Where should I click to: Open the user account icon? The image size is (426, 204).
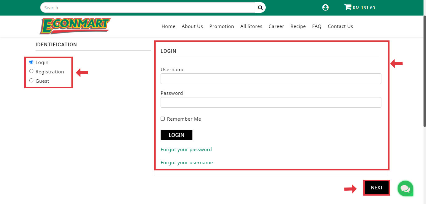point(325,7)
